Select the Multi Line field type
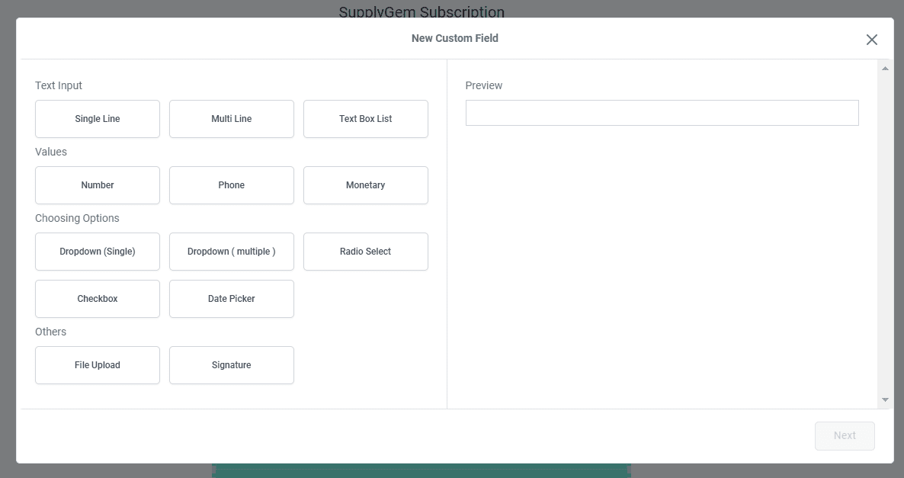This screenshot has width=904, height=478. 231,119
